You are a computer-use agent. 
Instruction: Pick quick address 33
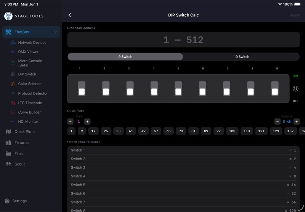tap(118, 131)
